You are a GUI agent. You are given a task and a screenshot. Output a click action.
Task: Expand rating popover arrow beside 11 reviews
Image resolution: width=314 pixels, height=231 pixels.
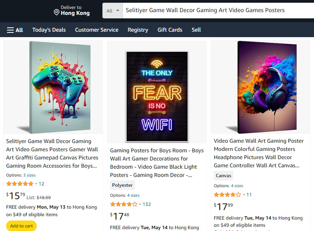tap(244, 195)
